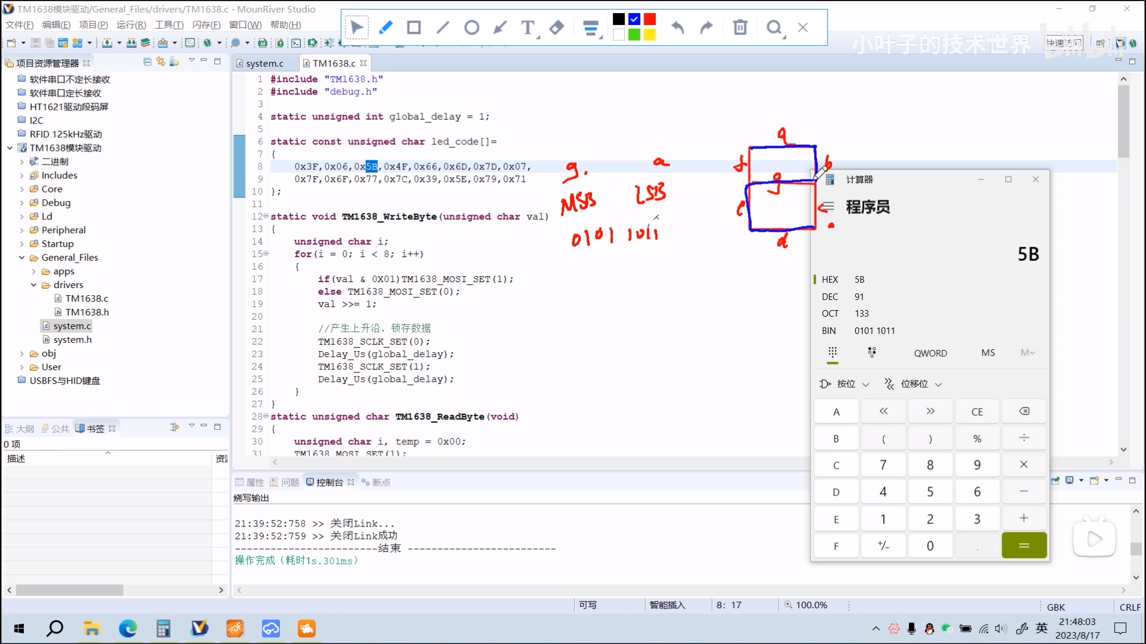Image resolution: width=1146 pixels, height=644 pixels.
Task: Select the eraser tool in toolbar
Action: click(x=556, y=27)
